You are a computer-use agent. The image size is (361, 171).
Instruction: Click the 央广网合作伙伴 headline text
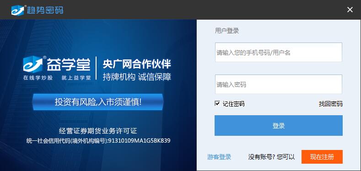pyautogui.click(x=137, y=64)
